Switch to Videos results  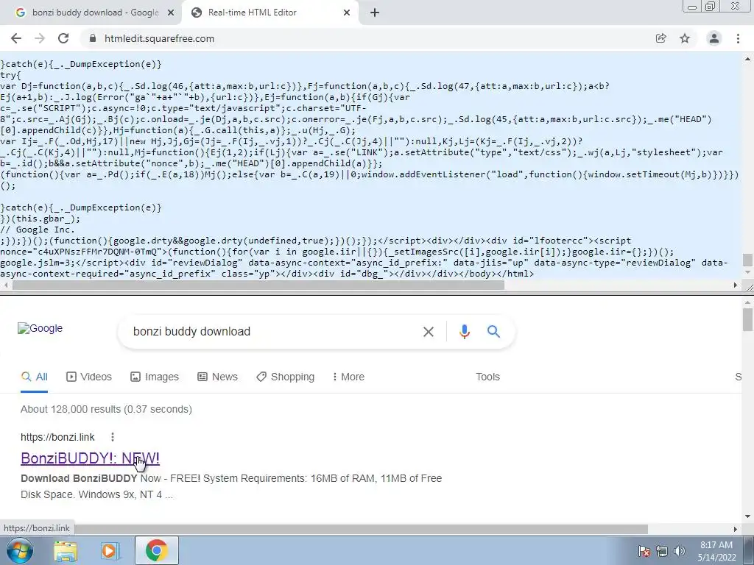89,377
